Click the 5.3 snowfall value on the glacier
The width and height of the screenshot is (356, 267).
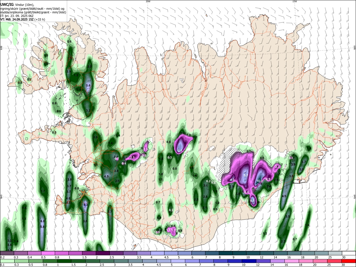pos(246,175)
